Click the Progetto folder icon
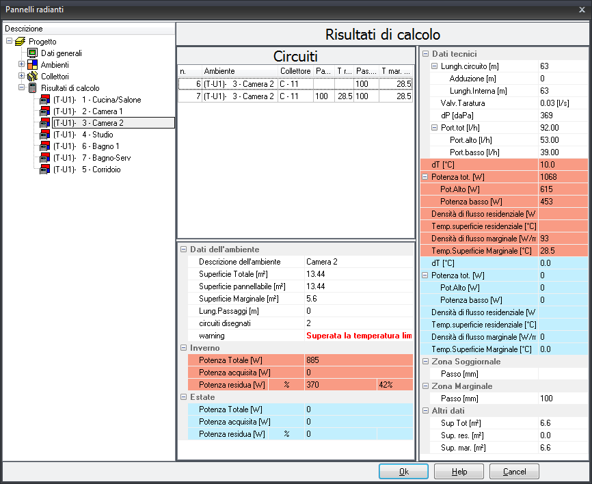The width and height of the screenshot is (592, 484). coord(21,42)
